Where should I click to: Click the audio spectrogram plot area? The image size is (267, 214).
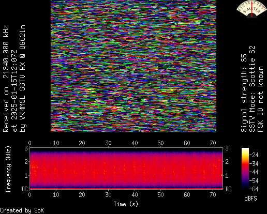(126, 169)
